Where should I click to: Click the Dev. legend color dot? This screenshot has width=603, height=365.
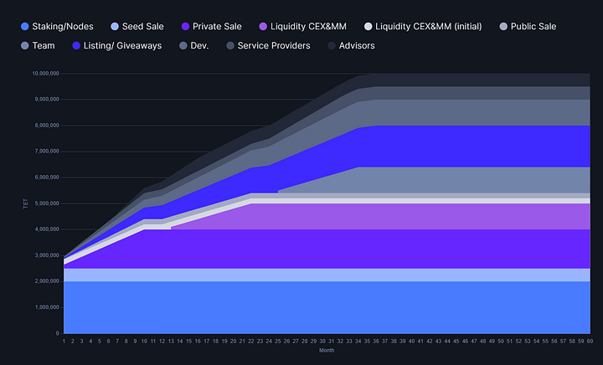[x=183, y=46]
